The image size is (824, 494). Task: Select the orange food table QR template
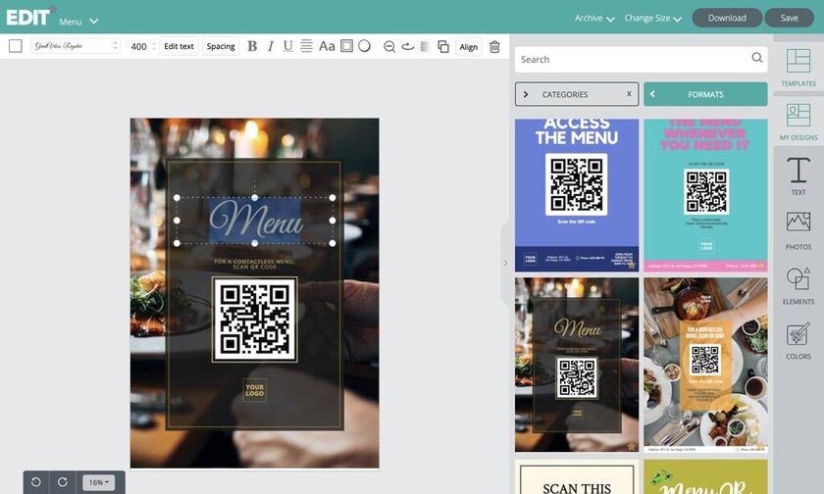705,365
